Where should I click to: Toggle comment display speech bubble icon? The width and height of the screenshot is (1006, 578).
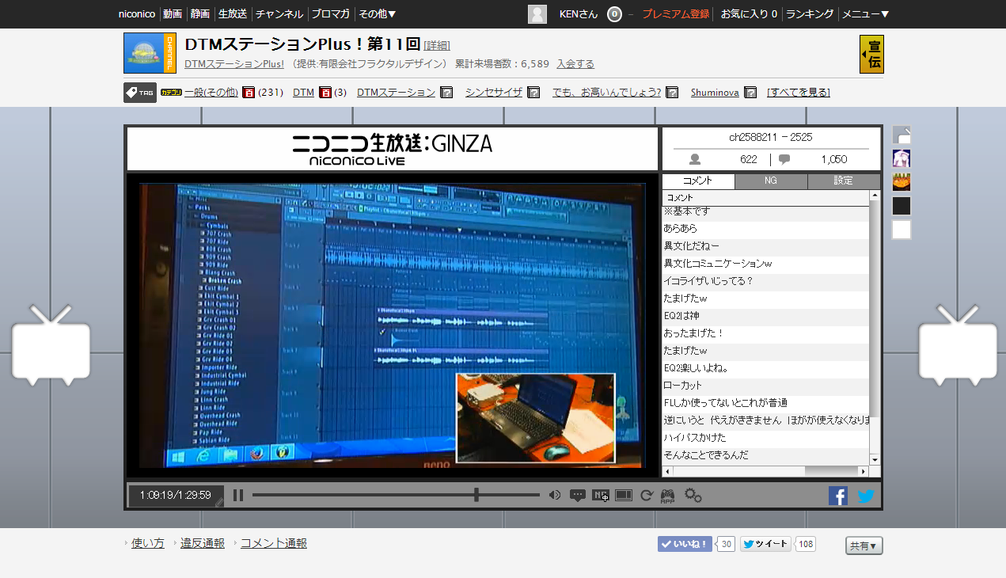[578, 496]
